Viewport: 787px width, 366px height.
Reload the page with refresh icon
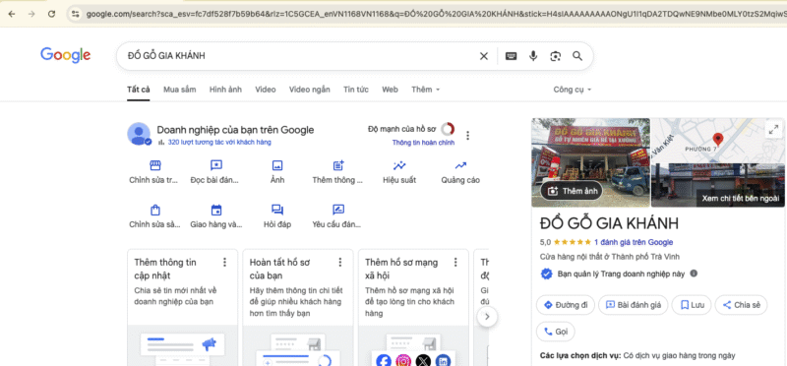pyautogui.click(x=52, y=14)
